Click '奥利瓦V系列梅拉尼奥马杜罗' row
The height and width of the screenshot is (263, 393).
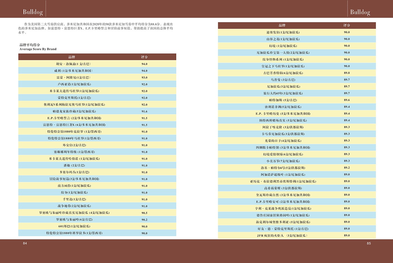[x=97, y=104]
